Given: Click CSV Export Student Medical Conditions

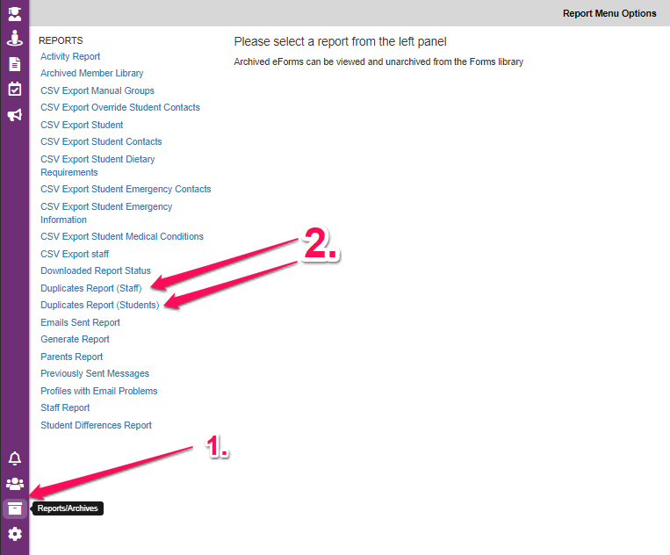Looking at the screenshot, I should 121,236.
